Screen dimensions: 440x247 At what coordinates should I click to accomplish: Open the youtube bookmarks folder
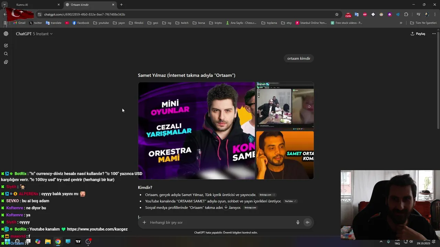tap(101, 23)
